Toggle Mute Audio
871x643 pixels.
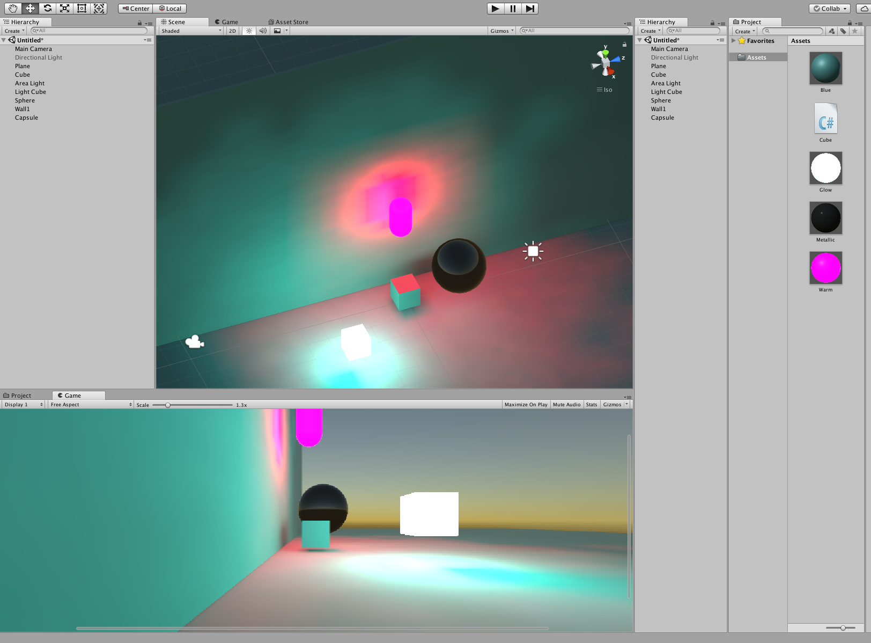566,405
